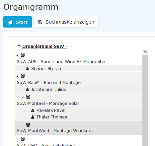Collapse the Organigramm SuW root node

click(19, 45)
